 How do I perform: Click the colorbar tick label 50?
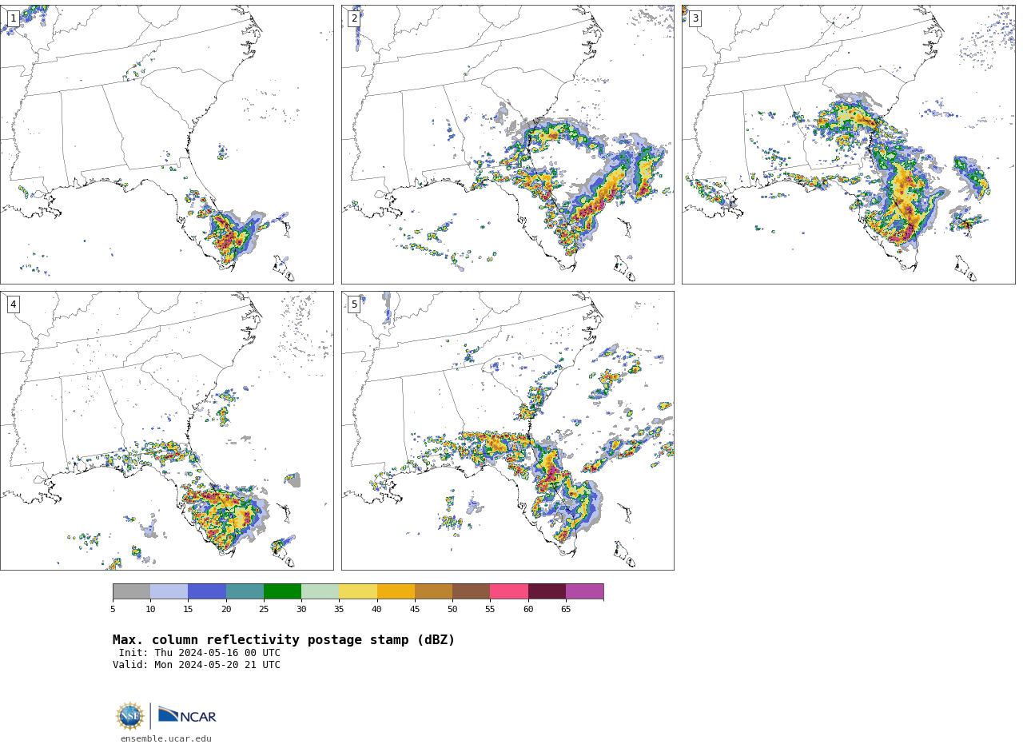point(452,609)
